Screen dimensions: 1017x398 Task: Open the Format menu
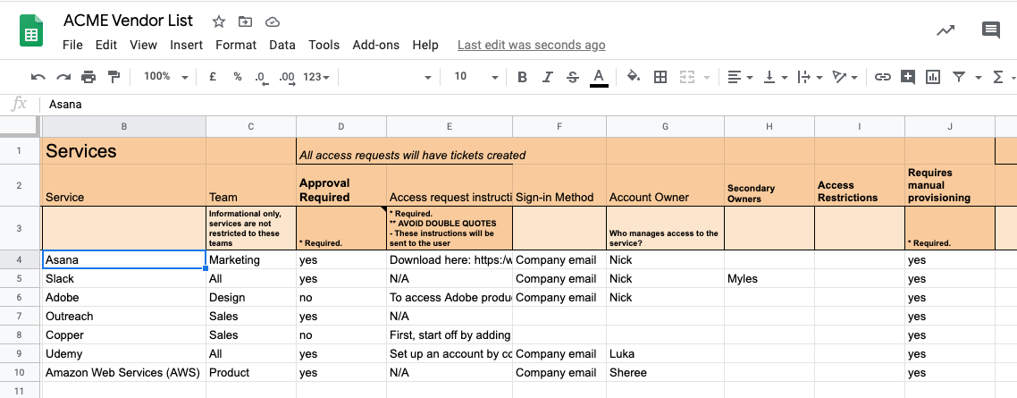(236, 45)
